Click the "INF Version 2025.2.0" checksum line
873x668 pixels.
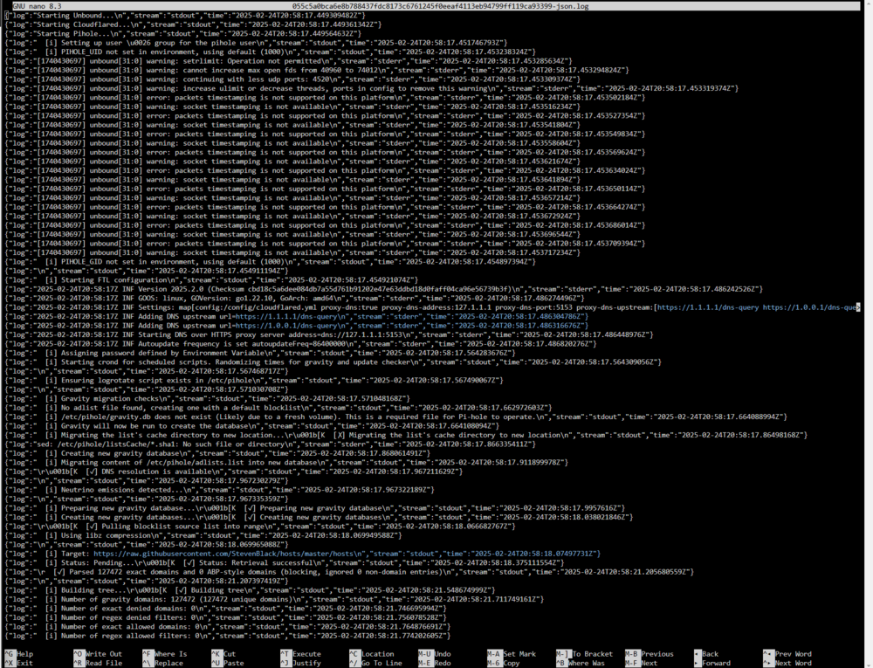click(x=384, y=289)
